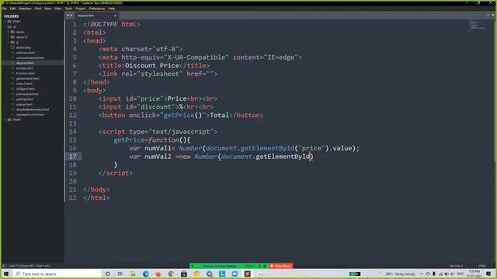Click the HTML syntax selector in status bar
The height and width of the screenshot is (279, 497).
[481, 266]
